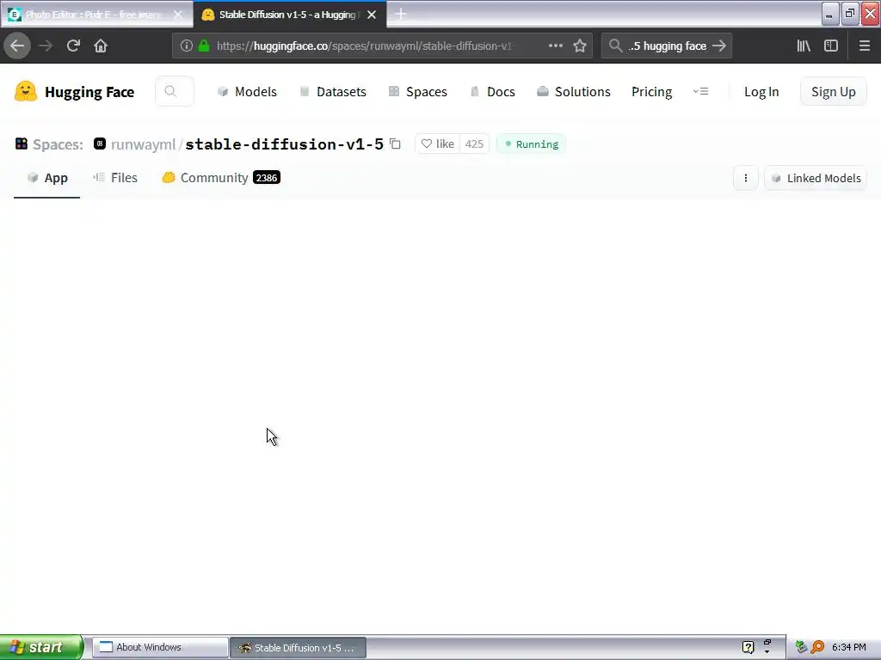881x660 pixels.
Task: Go back with the browser back arrow
Action: tap(17, 46)
